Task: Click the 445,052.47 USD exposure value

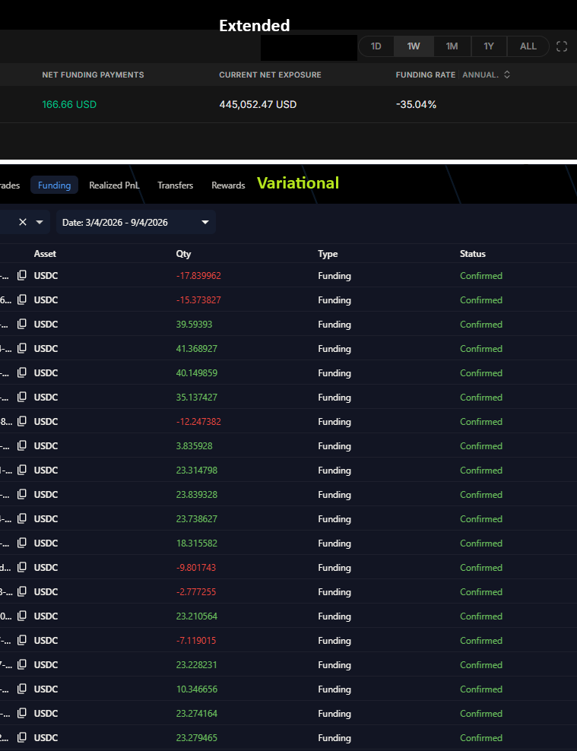Action: (x=258, y=104)
